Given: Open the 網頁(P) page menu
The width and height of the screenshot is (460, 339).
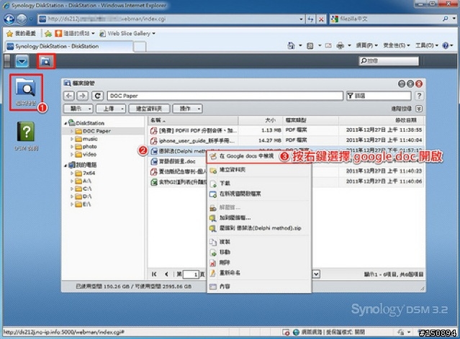Looking at the screenshot, I should (366, 45).
